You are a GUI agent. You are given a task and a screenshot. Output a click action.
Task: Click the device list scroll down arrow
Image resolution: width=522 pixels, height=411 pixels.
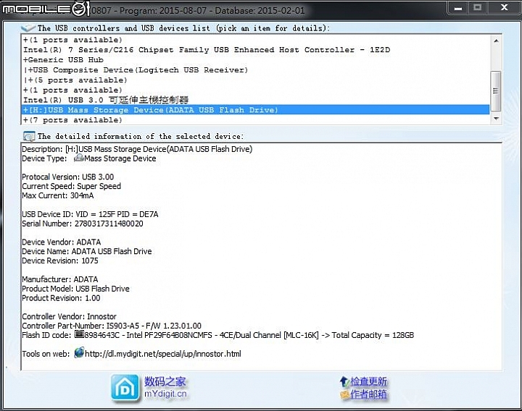[x=496, y=119]
